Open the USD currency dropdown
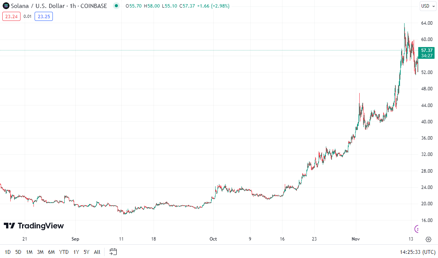 tap(428, 6)
